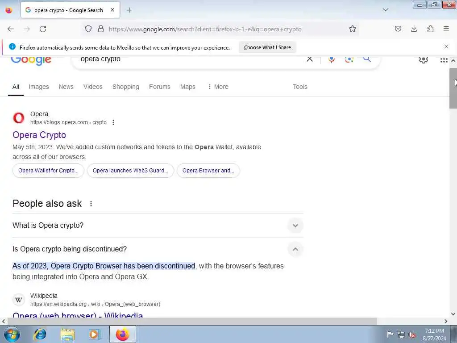This screenshot has width=457, height=343.
Task: Open a new tab with the plus icon
Action: coord(129,10)
